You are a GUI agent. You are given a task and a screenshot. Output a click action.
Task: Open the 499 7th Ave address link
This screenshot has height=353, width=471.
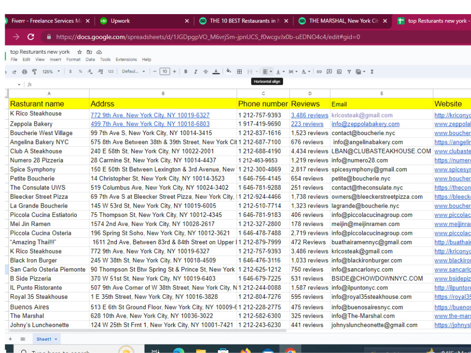click(150, 124)
